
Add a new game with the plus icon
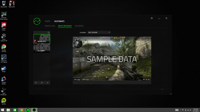[36, 83]
